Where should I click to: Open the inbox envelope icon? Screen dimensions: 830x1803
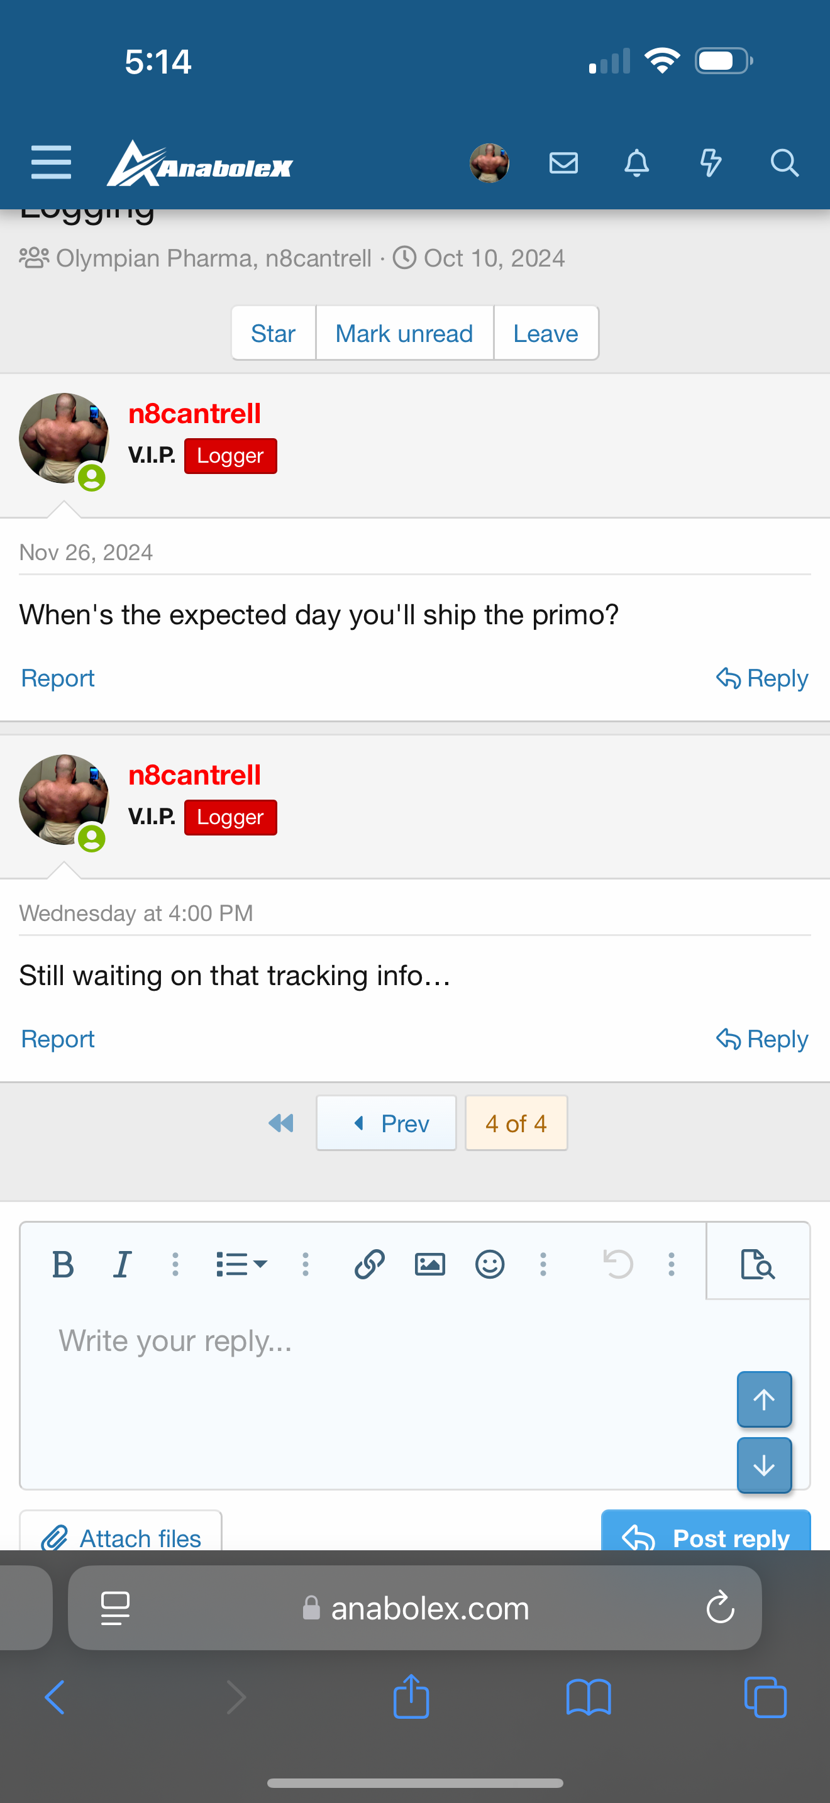click(563, 163)
